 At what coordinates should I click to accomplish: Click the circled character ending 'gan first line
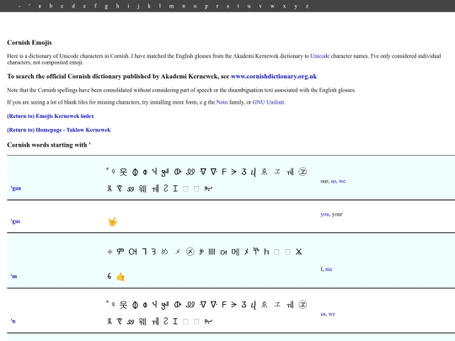302,172
